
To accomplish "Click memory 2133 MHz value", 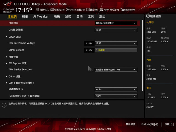I will [151, 69].
